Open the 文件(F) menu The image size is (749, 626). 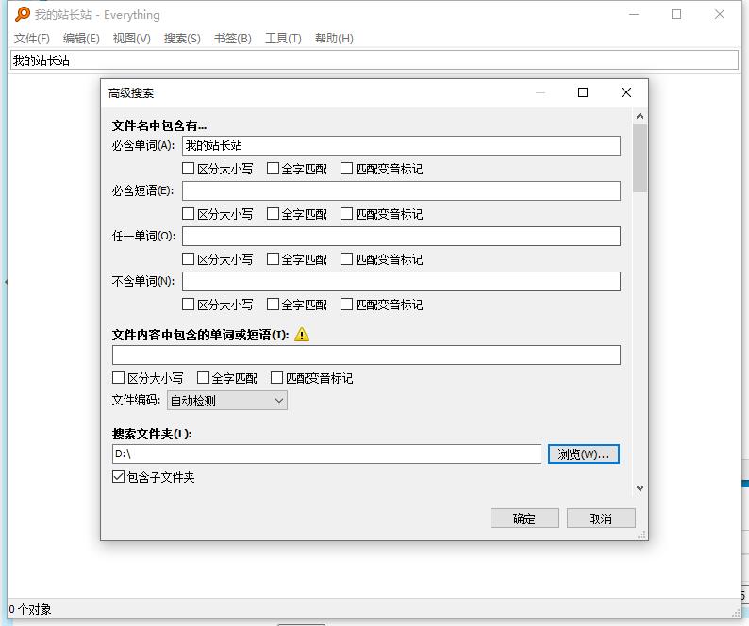pyautogui.click(x=32, y=39)
